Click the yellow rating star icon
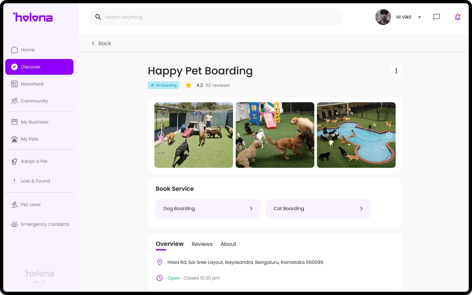Image resolution: width=472 pixels, height=295 pixels. coord(188,85)
